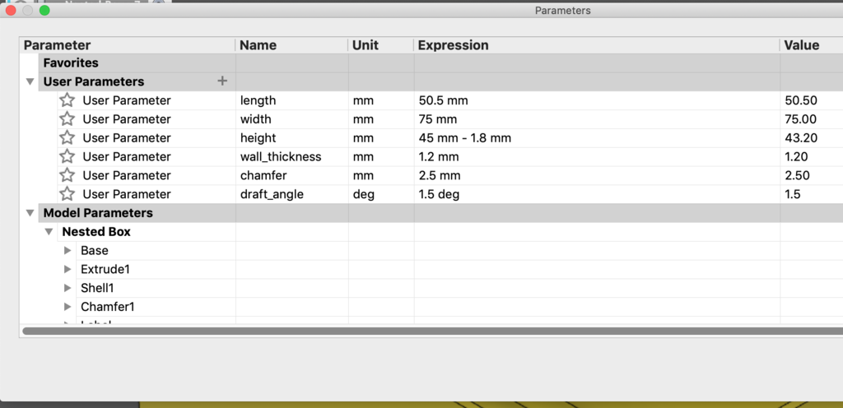Click the Expression column header
The height and width of the screenshot is (408, 843).
[454, 45]
